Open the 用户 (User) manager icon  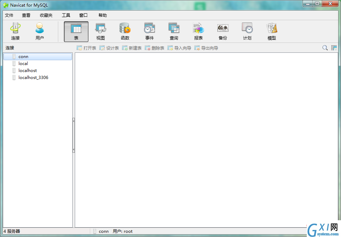[39, 31]
